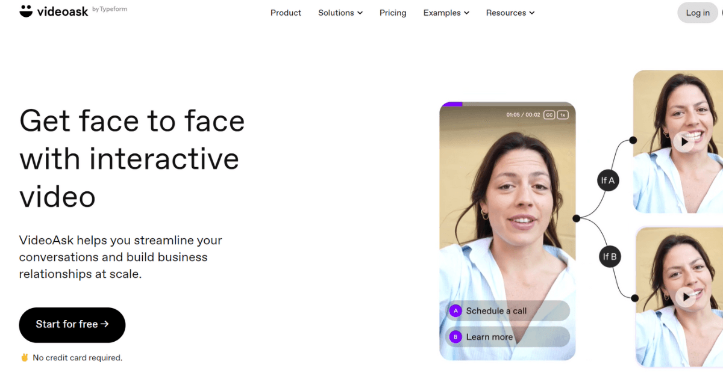Toggle the CC captions icon on video
723x379 pixels.
(x=549, y=115)
